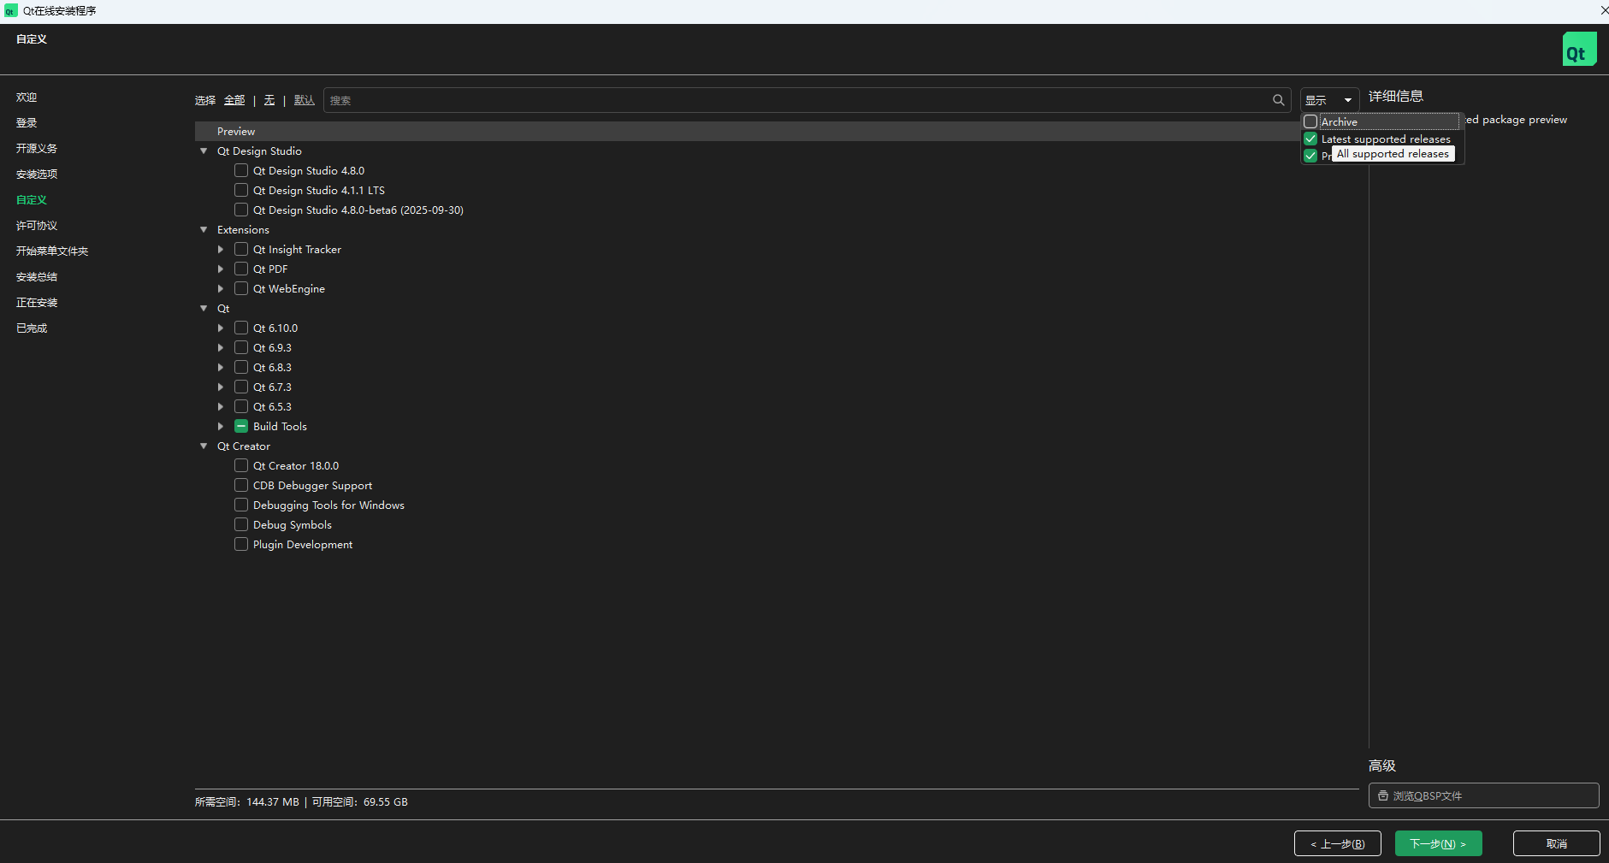The height and width of the screenshot is (863, 1609).
Task: Click the 取消 cancel button
Action: pyautogui.click(x=1557, y=843)
